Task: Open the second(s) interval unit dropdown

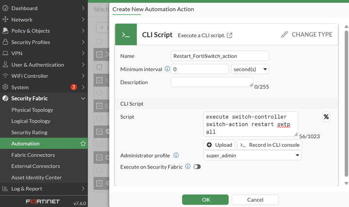Action: tap(250, 69)
